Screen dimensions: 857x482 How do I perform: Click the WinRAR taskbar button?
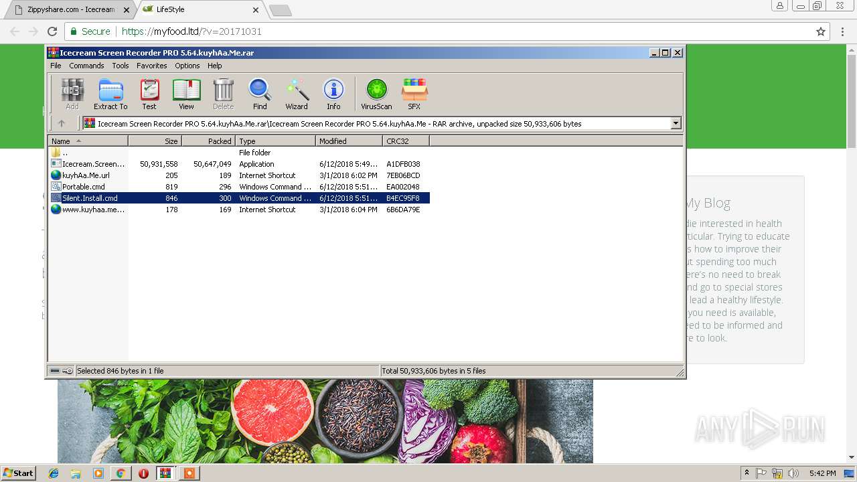tap(166, 473)
